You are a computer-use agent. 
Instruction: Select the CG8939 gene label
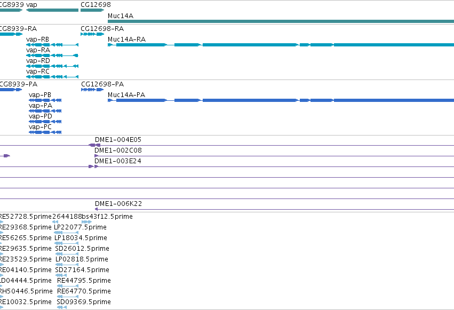click(x=12, y=5)
